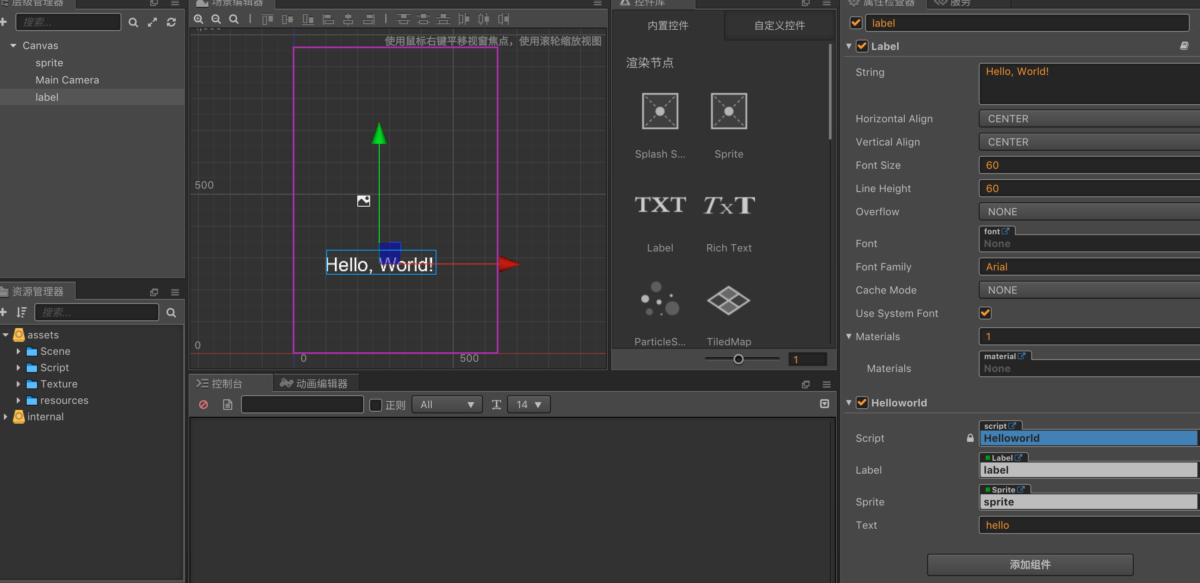Select the TiledMap node icon

coord(729,301)
